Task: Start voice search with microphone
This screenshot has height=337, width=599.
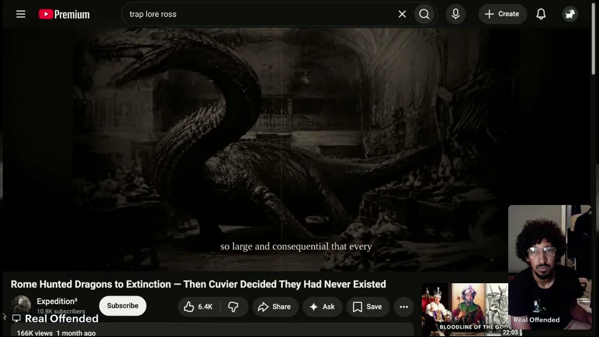Action: coord(455,14)
